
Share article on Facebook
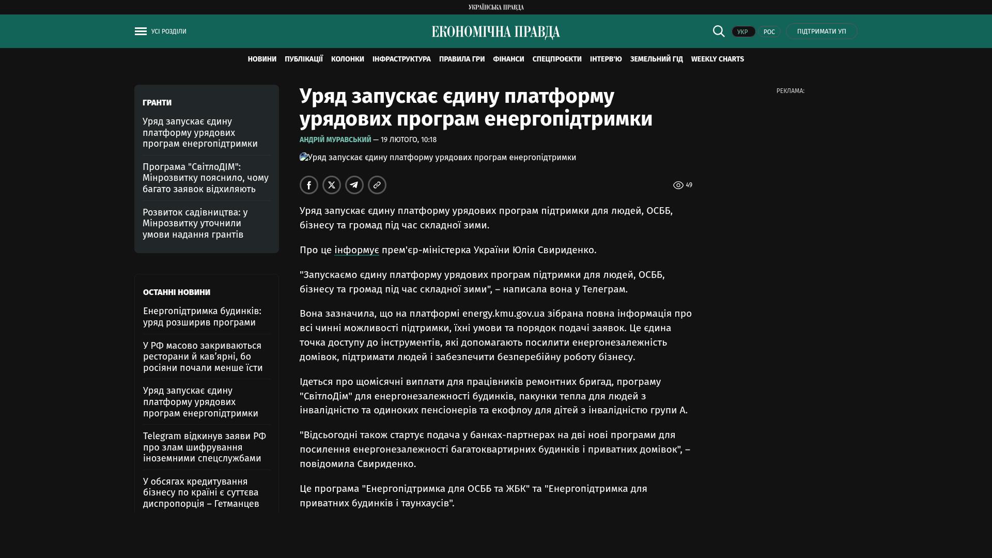[309, 185]
